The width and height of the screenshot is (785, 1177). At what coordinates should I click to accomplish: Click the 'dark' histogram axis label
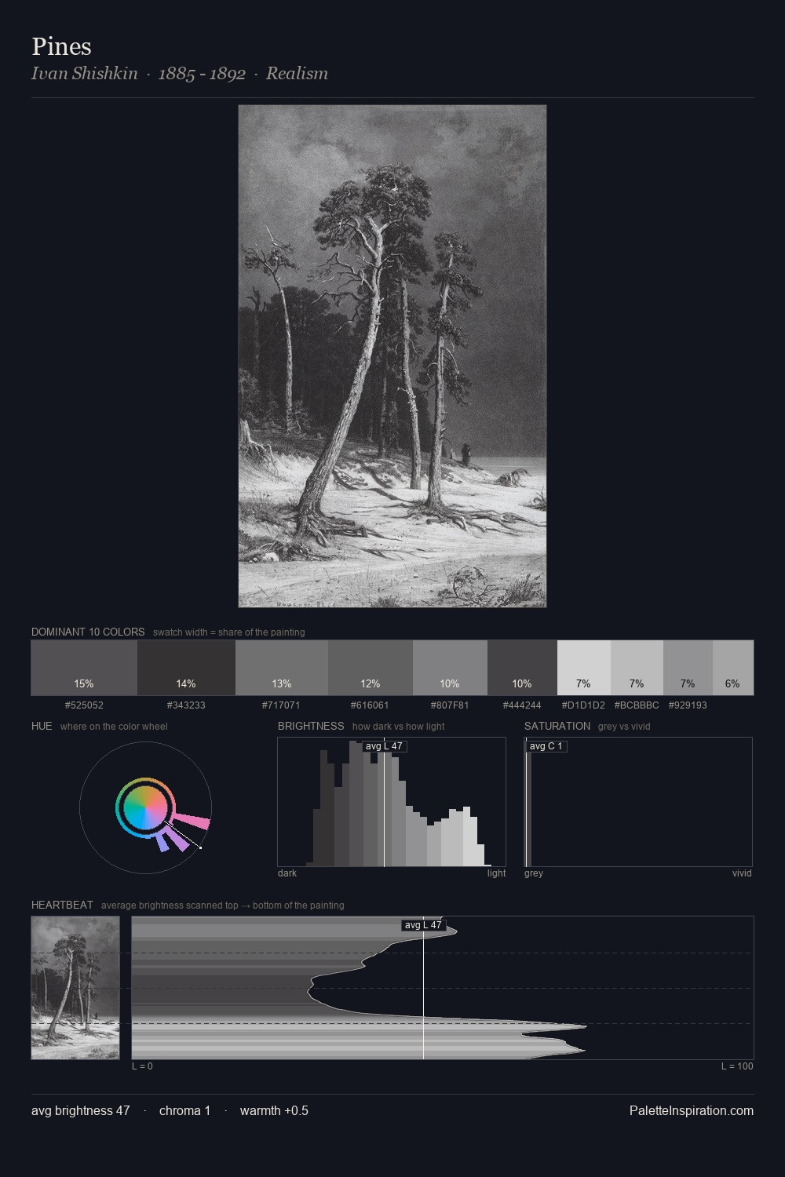coord(287,873)
